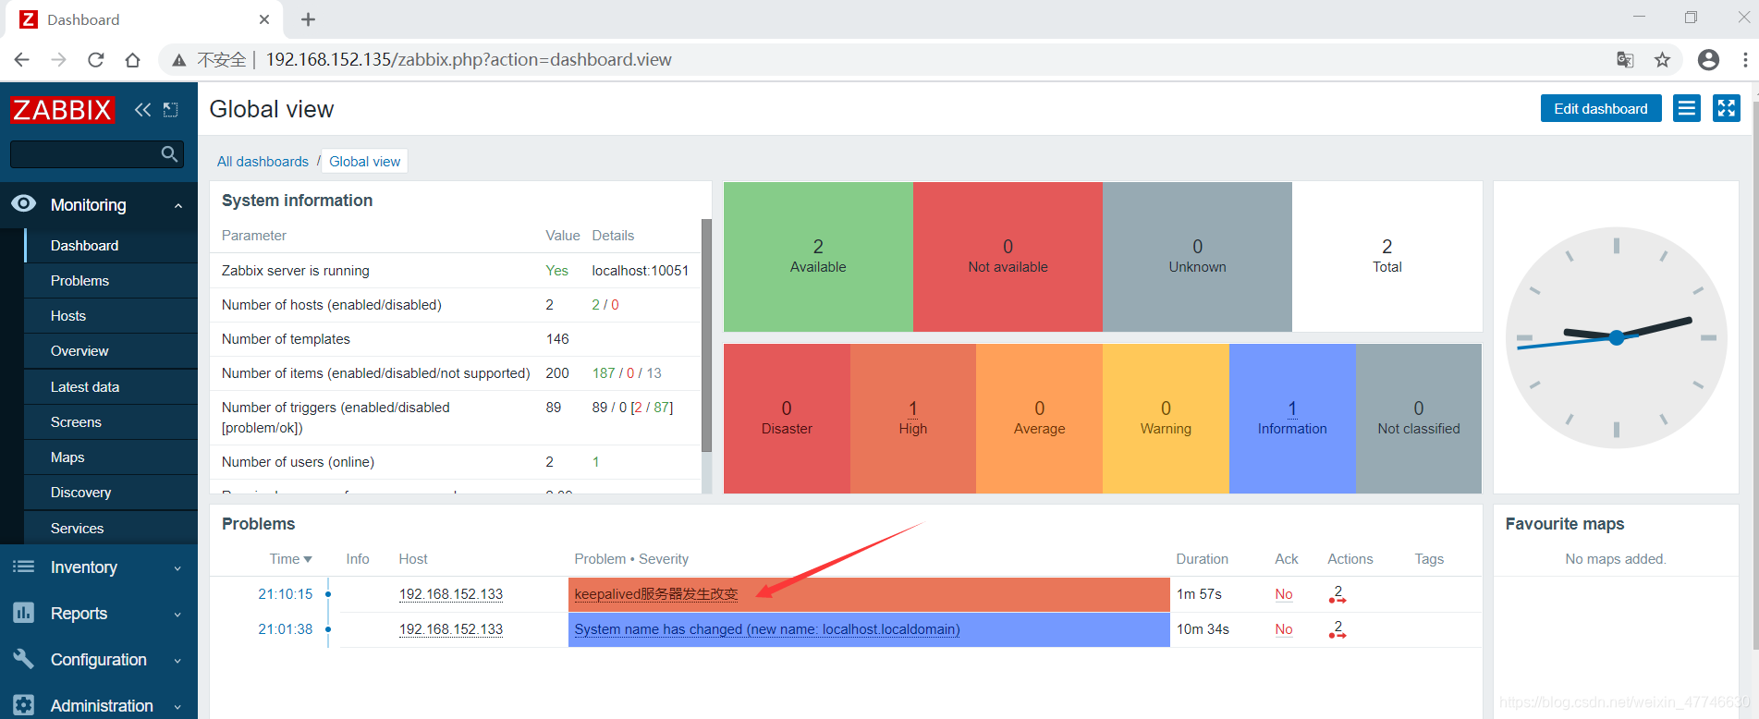Screen dimensions: 1759x719
Task: Close the Dashboard browser tab
Action: (264, 19)
